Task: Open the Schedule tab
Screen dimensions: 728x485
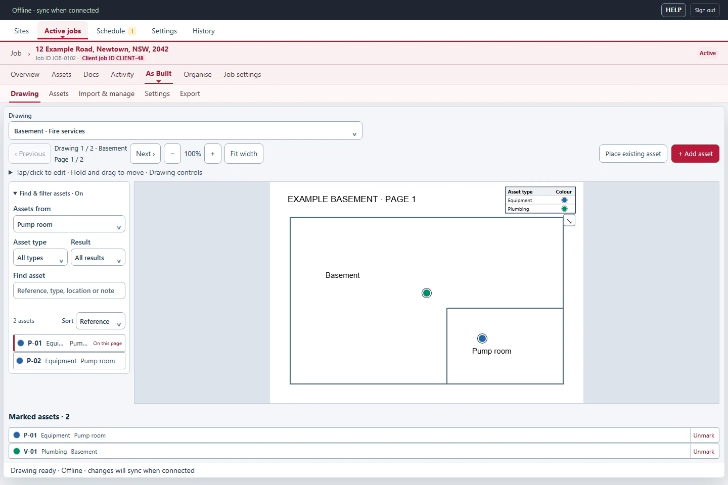Action: coord(116,31)
